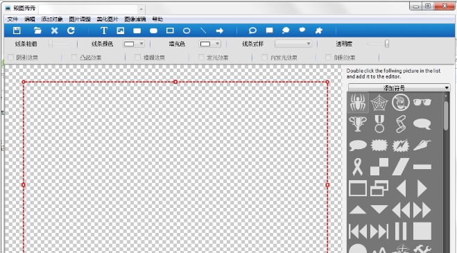Open a file with the folder icon
457x253 pixels.
37,30
